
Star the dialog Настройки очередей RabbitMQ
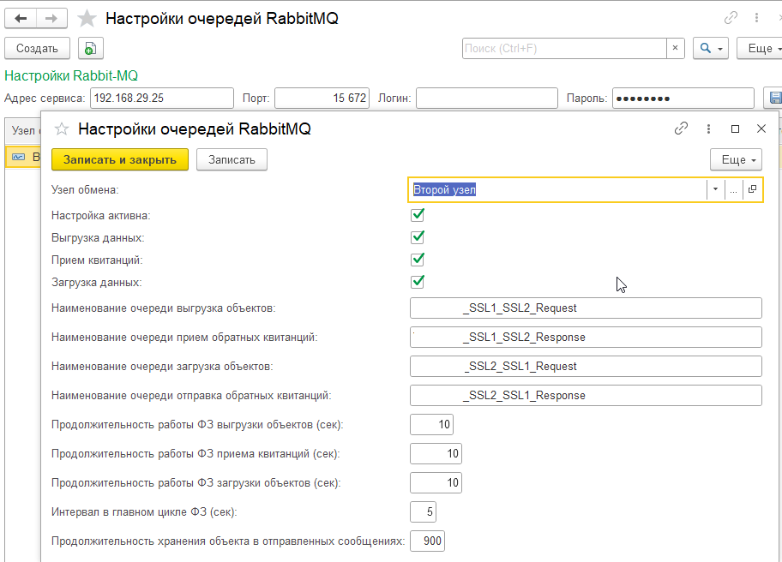point(62,129)
